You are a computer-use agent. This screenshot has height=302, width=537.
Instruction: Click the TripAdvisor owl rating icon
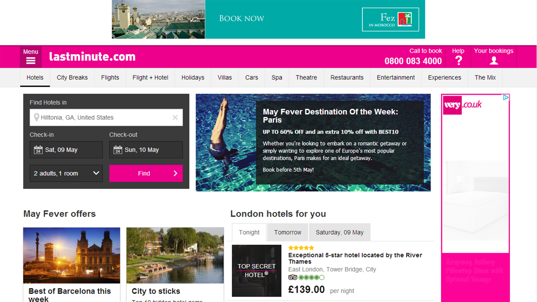[293, 277]
